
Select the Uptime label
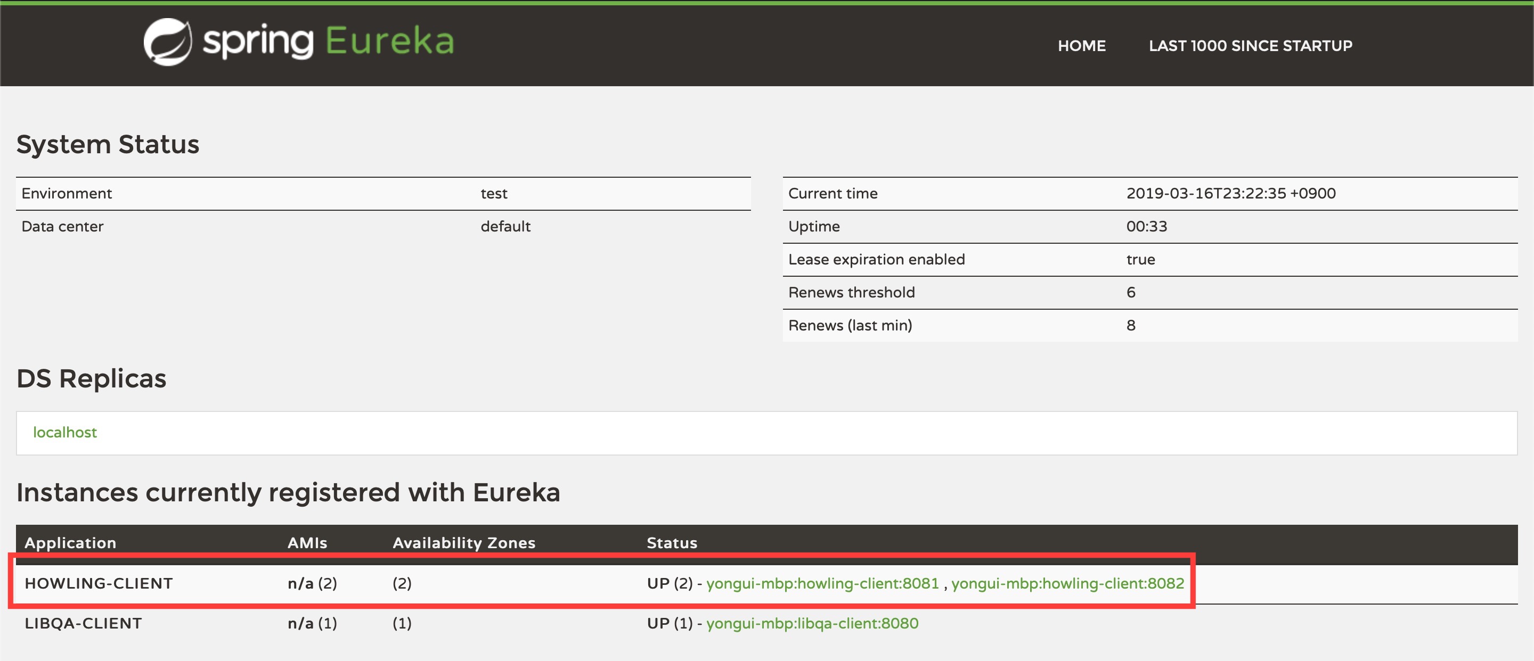click(814, 227)
